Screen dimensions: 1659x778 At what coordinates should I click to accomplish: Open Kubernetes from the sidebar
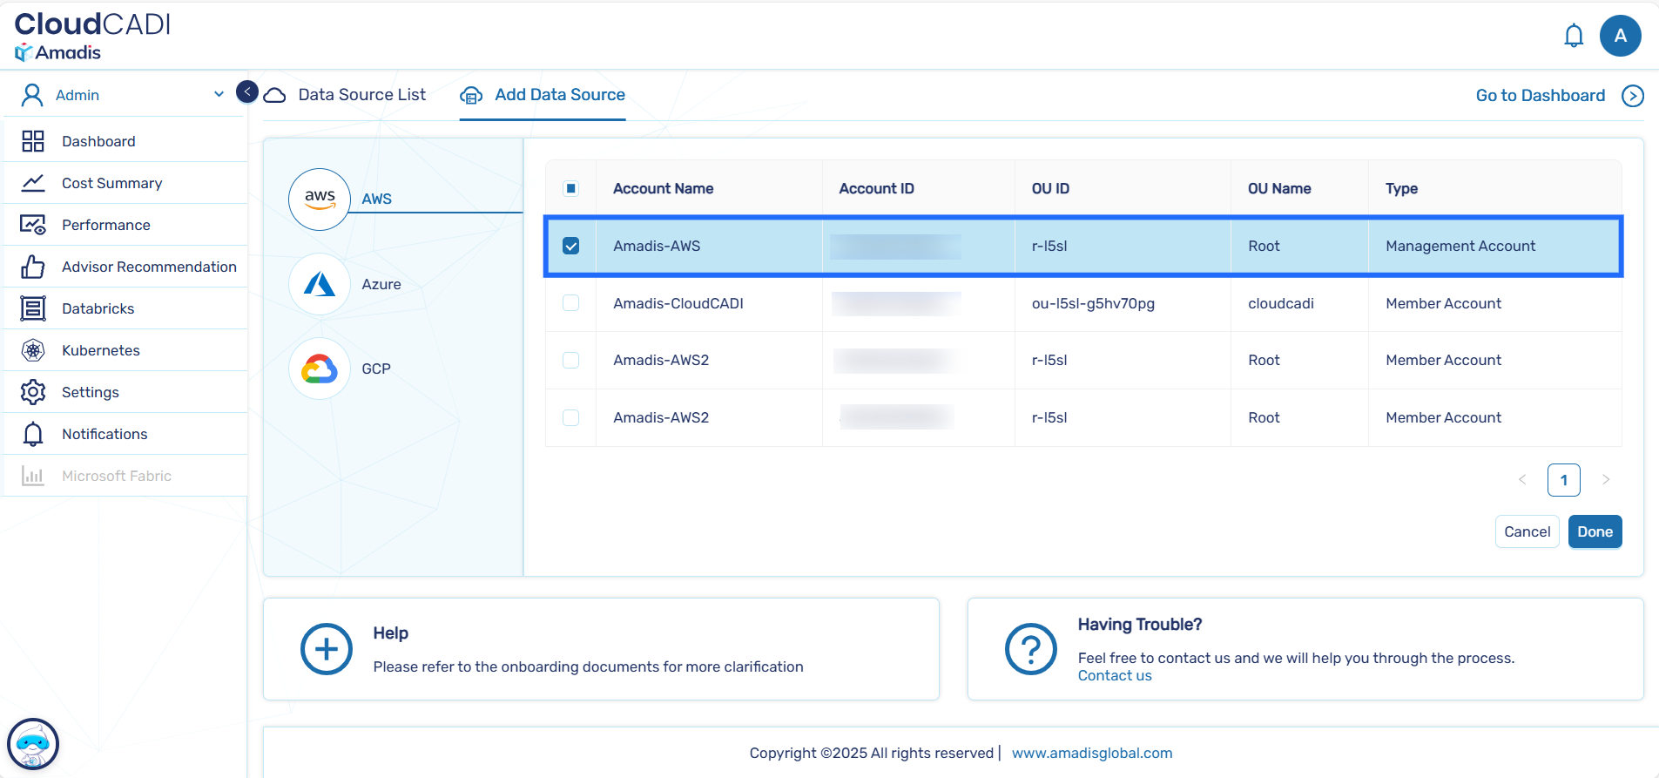pos(100,350)
